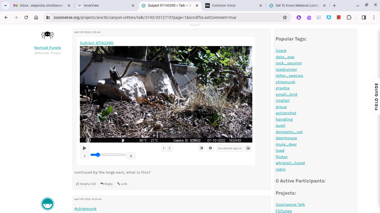The height and width of the screenshot is (213, 380).
Task: Select the domestic_cat tag
Action: point(289,132)
